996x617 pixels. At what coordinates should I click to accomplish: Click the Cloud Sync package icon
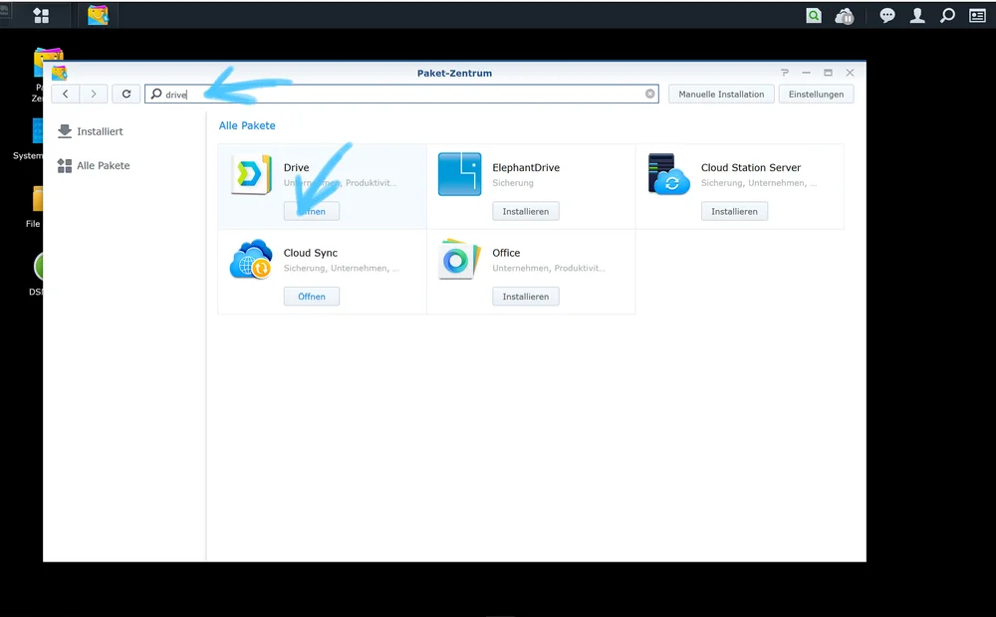[251, 259]
